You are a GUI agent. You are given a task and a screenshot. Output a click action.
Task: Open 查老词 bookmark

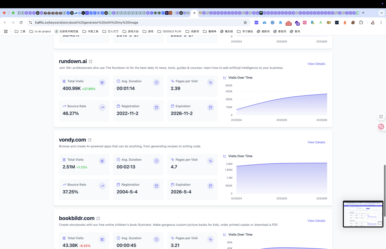(x=279, y=31)
